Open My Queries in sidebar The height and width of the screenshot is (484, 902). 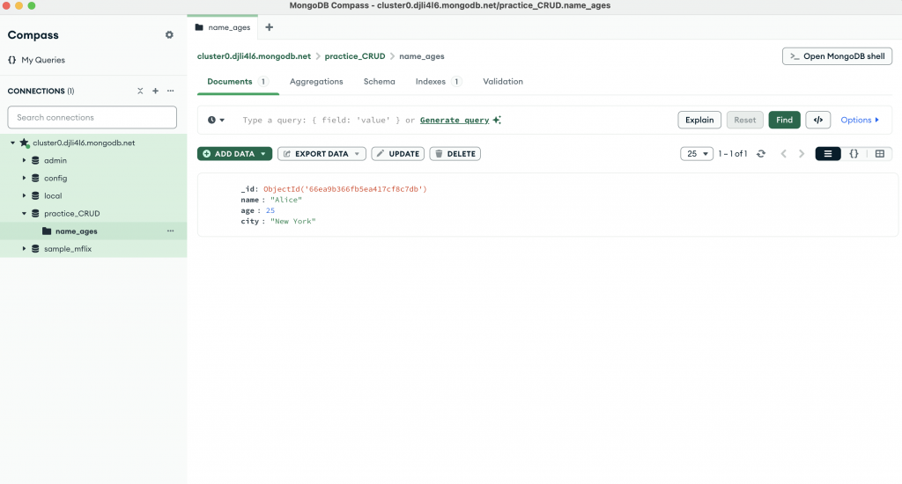coord(36,60)
